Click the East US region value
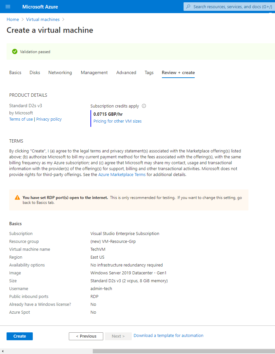275x354 pixels. coord(97,257)
